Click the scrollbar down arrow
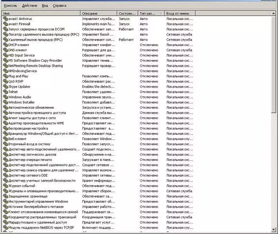278x234 pixels. pos(274,230)
